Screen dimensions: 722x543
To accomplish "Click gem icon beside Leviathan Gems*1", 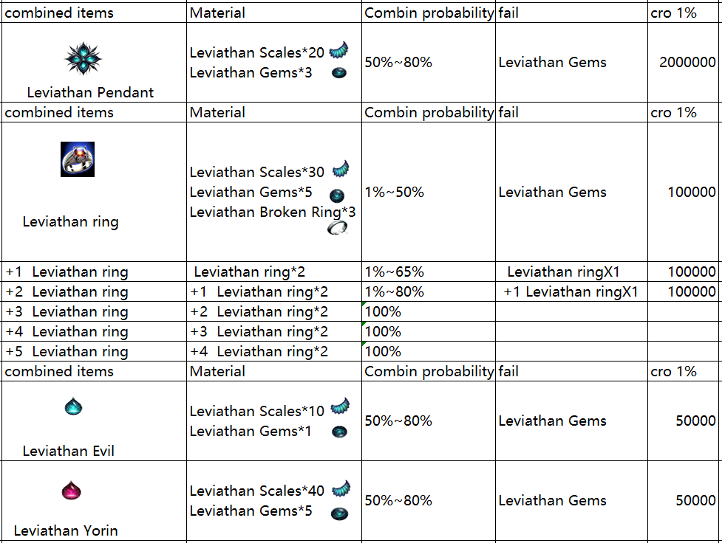I will [339, 432].
